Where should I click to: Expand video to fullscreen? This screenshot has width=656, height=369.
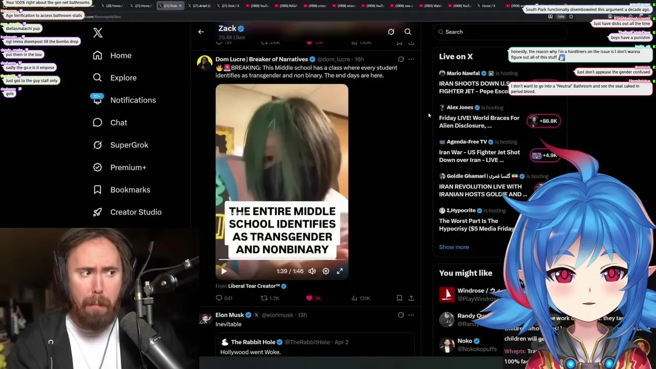pos(340,271)
